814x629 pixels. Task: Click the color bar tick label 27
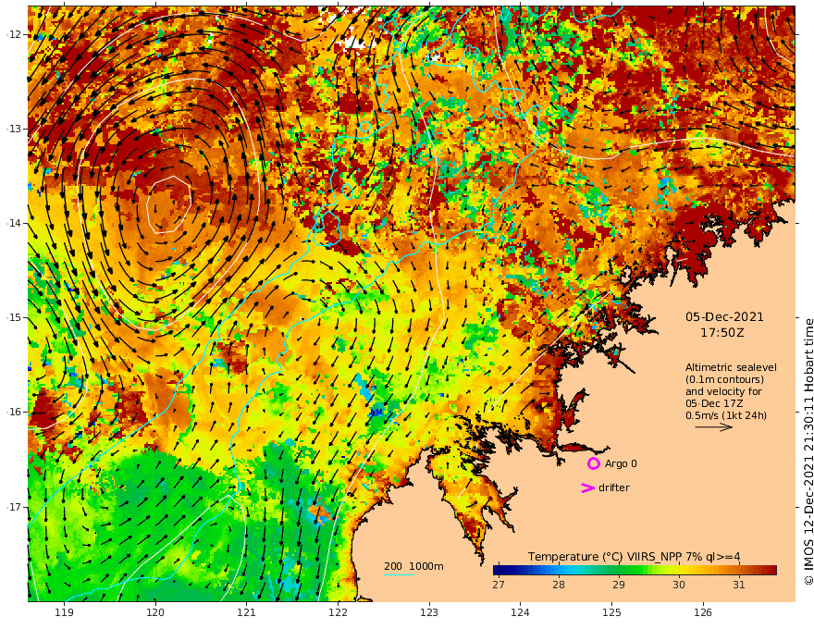pyautogui.click(x=499, y=585)
